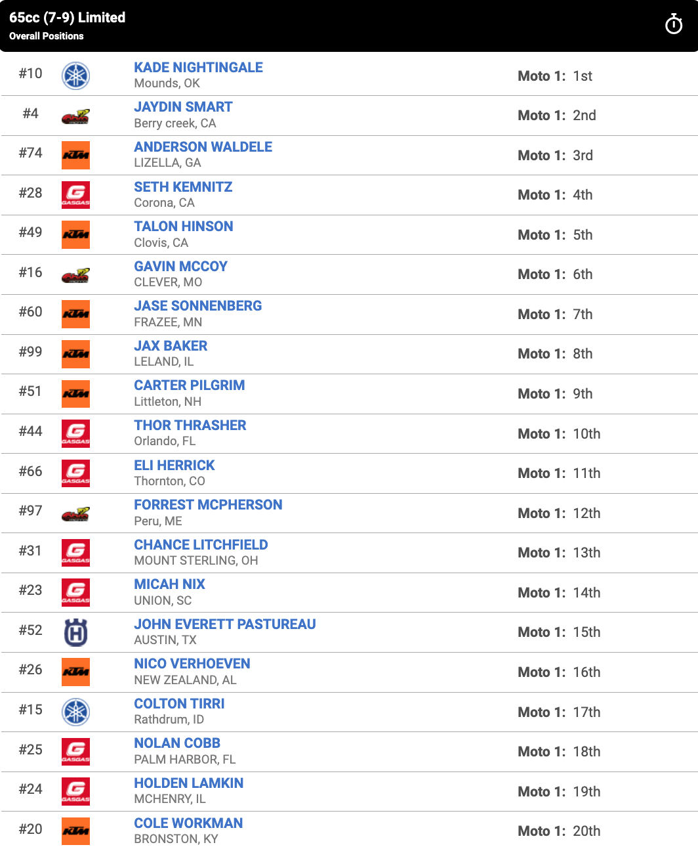The image size is (698, 847).
Task: Select the Cobra Moto logo beside Forrest McPherson
Action: point(75,513)
